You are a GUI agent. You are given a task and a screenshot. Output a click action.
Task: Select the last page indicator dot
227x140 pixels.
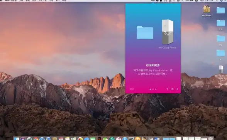(156, 89)
